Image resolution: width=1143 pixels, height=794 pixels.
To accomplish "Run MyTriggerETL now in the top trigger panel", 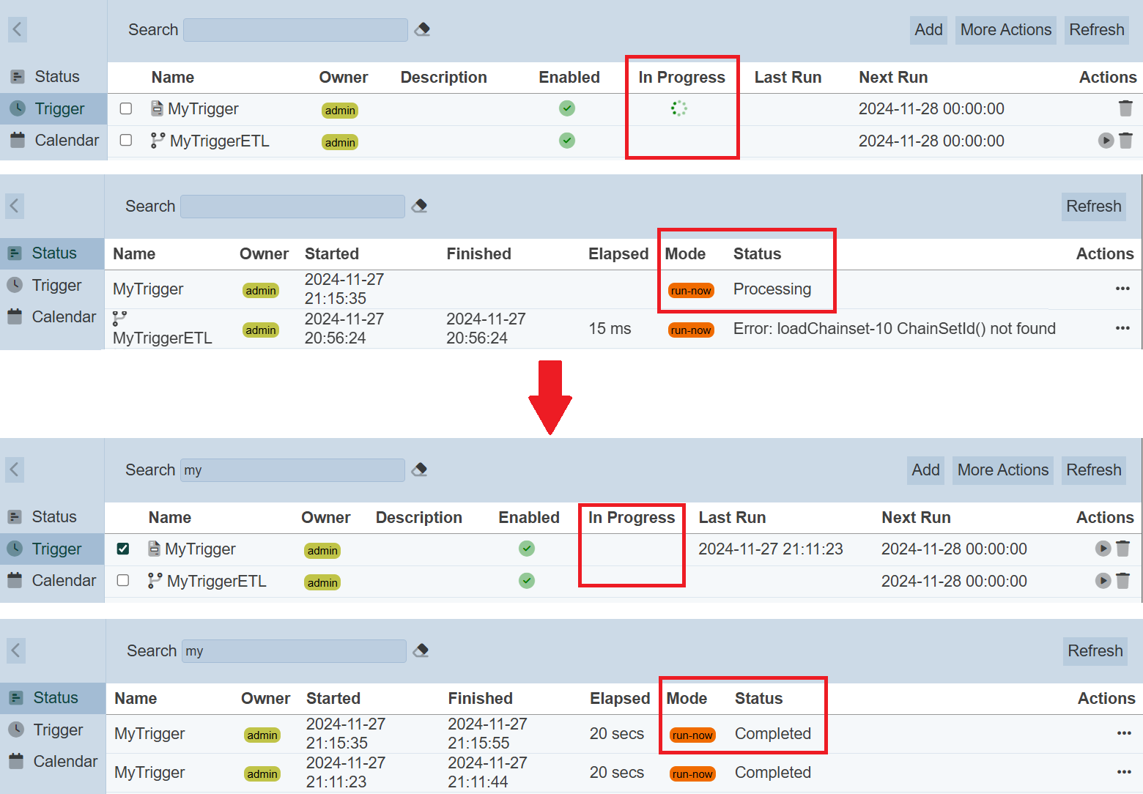I will pyautogui.click(x=1106, y=141).
